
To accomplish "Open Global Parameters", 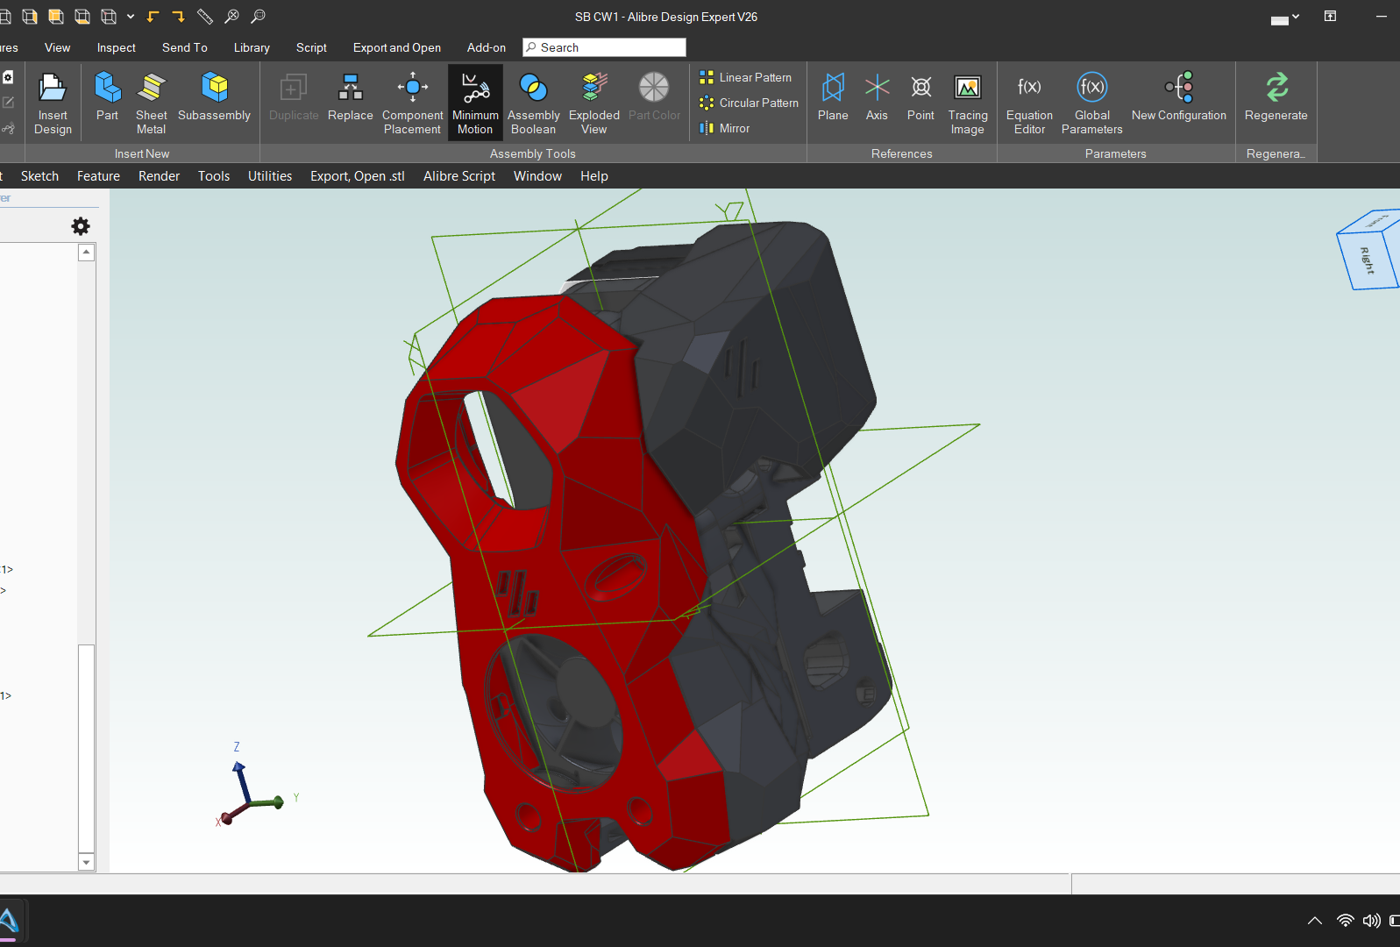I will click(1091, 103).
